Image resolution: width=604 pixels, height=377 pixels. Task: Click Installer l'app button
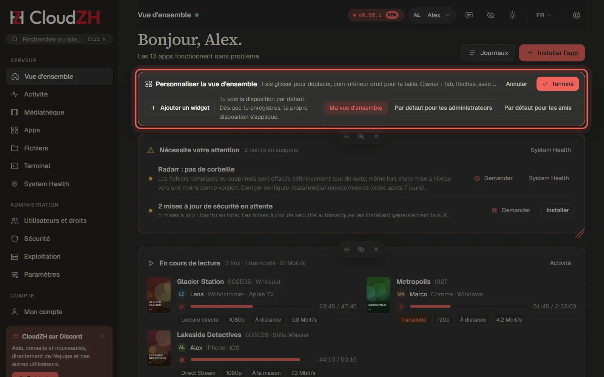click(x=552, y=53)
